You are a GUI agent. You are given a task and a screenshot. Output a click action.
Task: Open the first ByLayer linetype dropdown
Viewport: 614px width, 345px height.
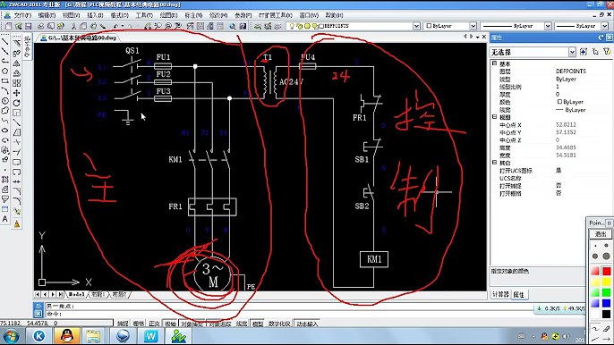(548, 26)
